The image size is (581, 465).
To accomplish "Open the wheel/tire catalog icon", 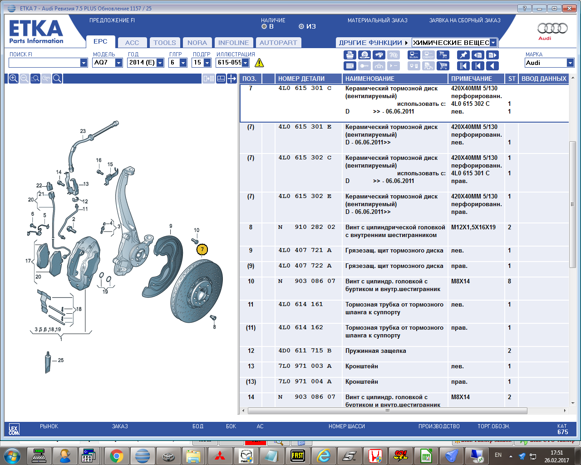I will (364, 55).
